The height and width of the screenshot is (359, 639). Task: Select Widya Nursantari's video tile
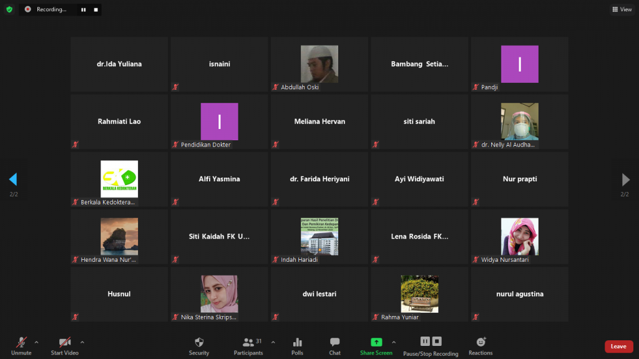pyautogui.click(x=520, y=236)
